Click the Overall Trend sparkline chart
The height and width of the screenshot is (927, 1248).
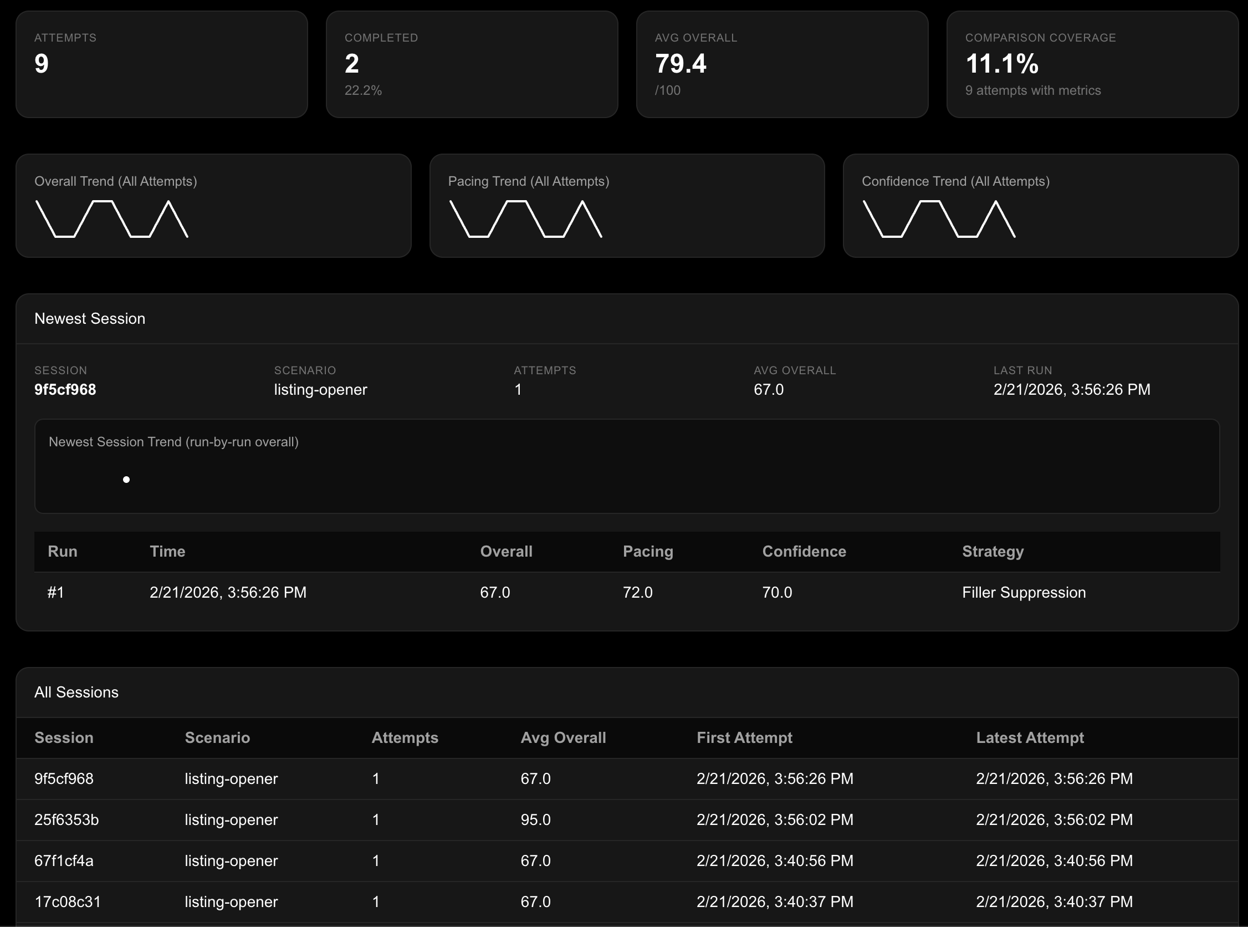(111, 219)
